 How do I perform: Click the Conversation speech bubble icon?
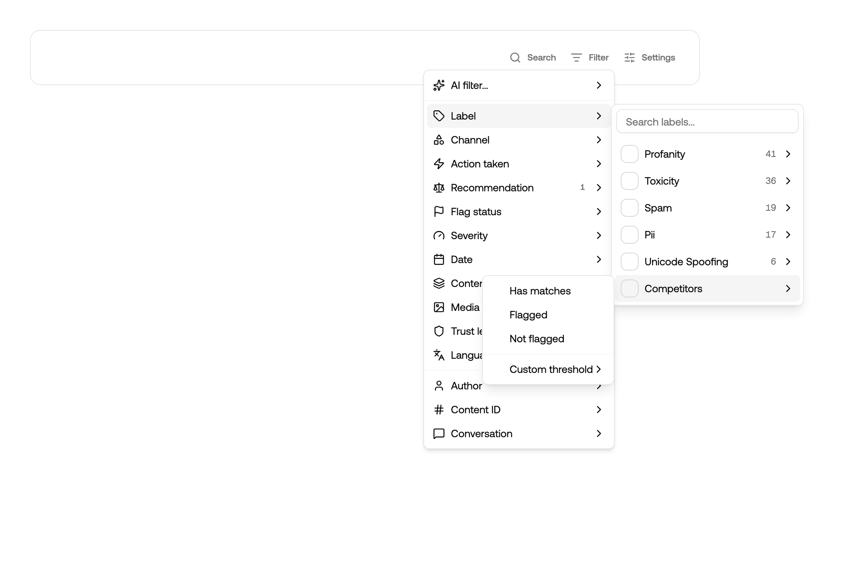coord(439,433)
